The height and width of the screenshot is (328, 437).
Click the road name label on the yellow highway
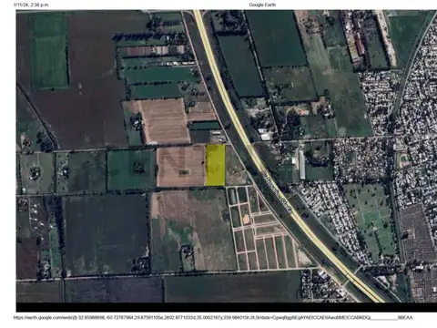[x=277, y=194]
